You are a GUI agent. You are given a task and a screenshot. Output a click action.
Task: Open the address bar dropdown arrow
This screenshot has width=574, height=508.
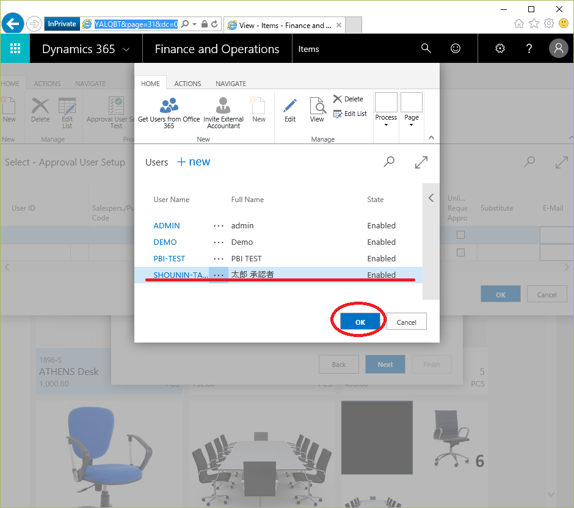[x=194, y=24]
